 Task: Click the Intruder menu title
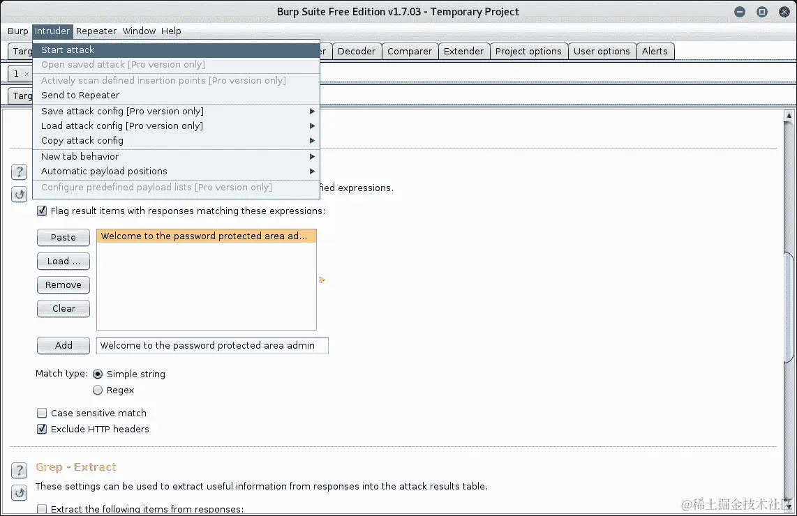[52, 31]
